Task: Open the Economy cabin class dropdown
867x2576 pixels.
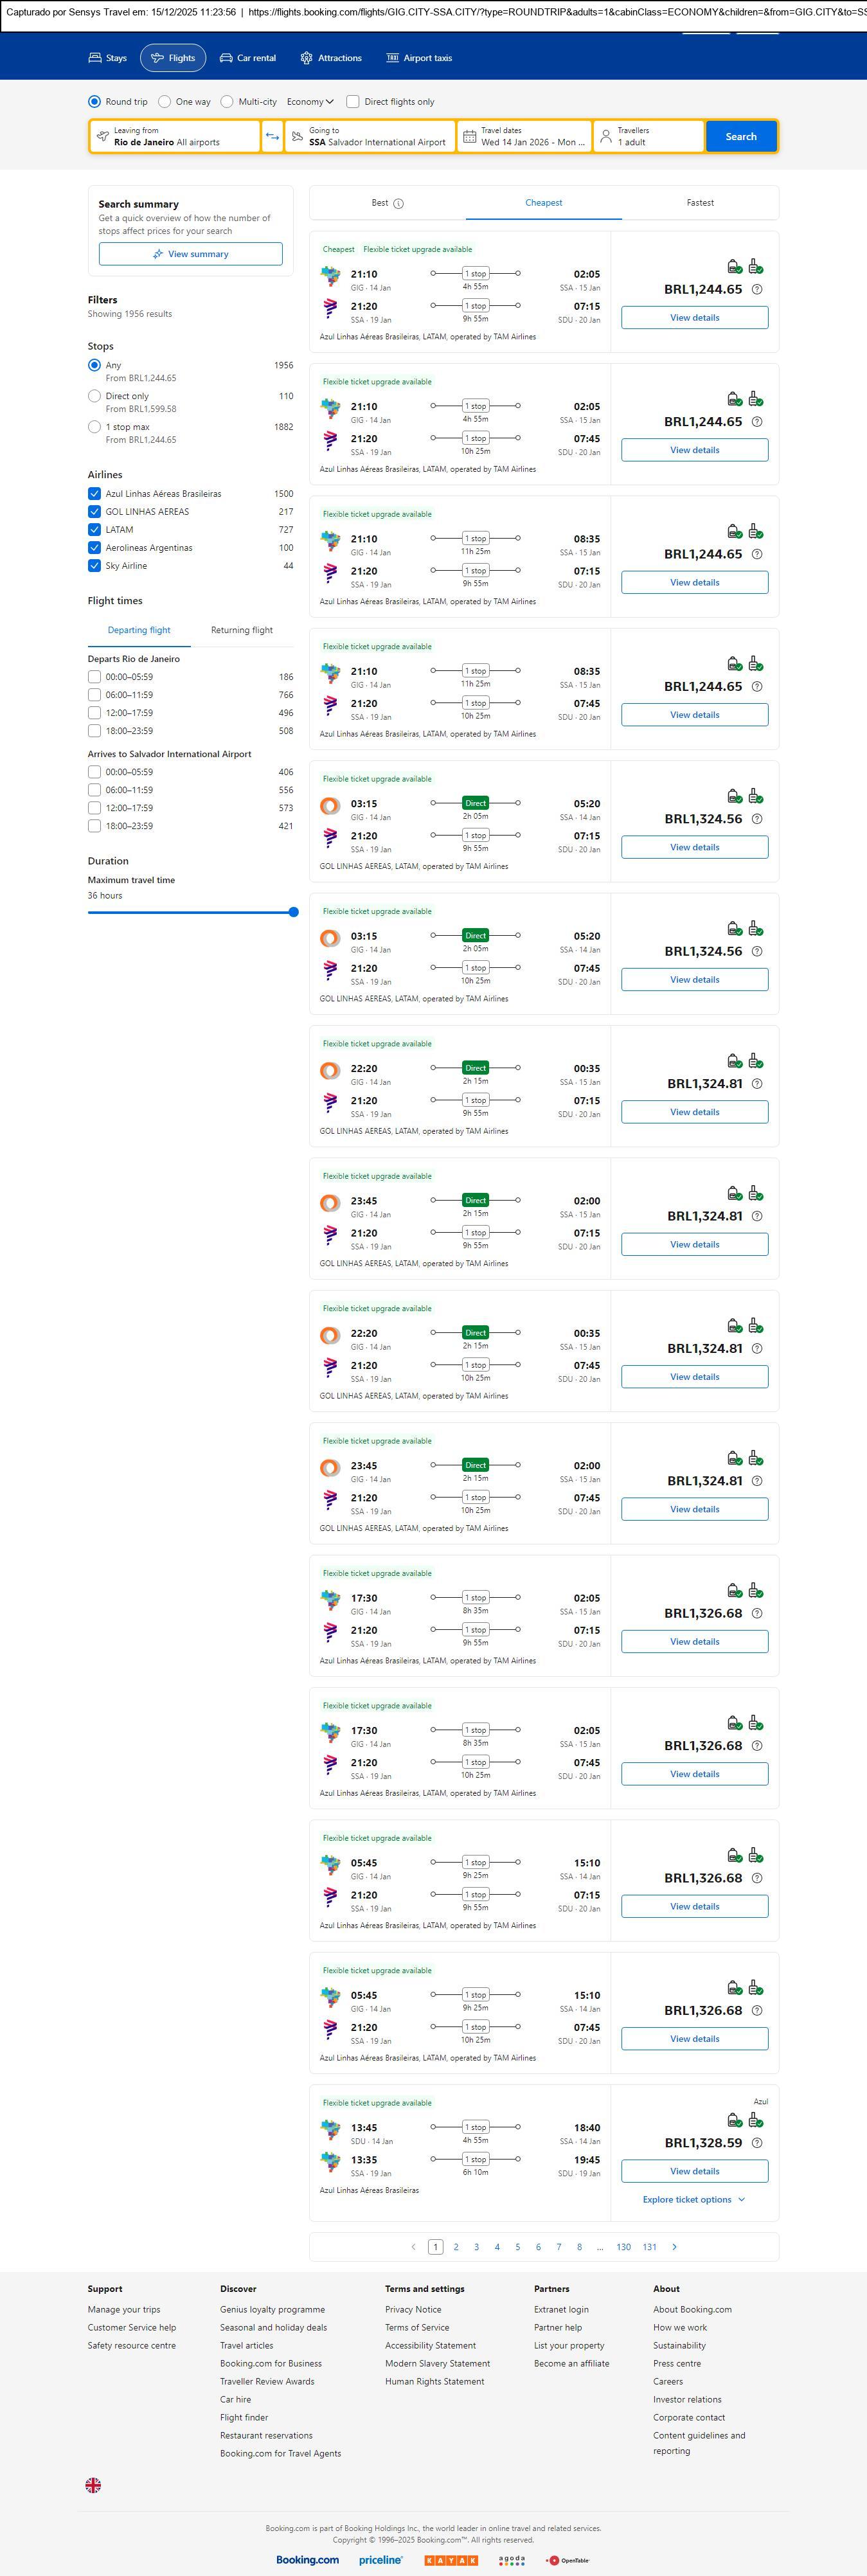Action: pos(310,101)
